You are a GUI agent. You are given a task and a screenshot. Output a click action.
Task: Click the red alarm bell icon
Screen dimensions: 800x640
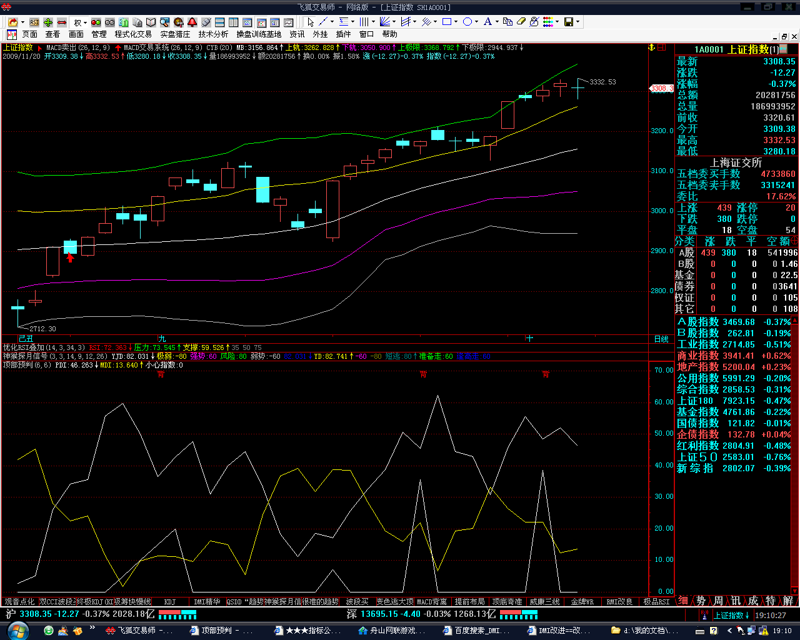pos(192,22)
